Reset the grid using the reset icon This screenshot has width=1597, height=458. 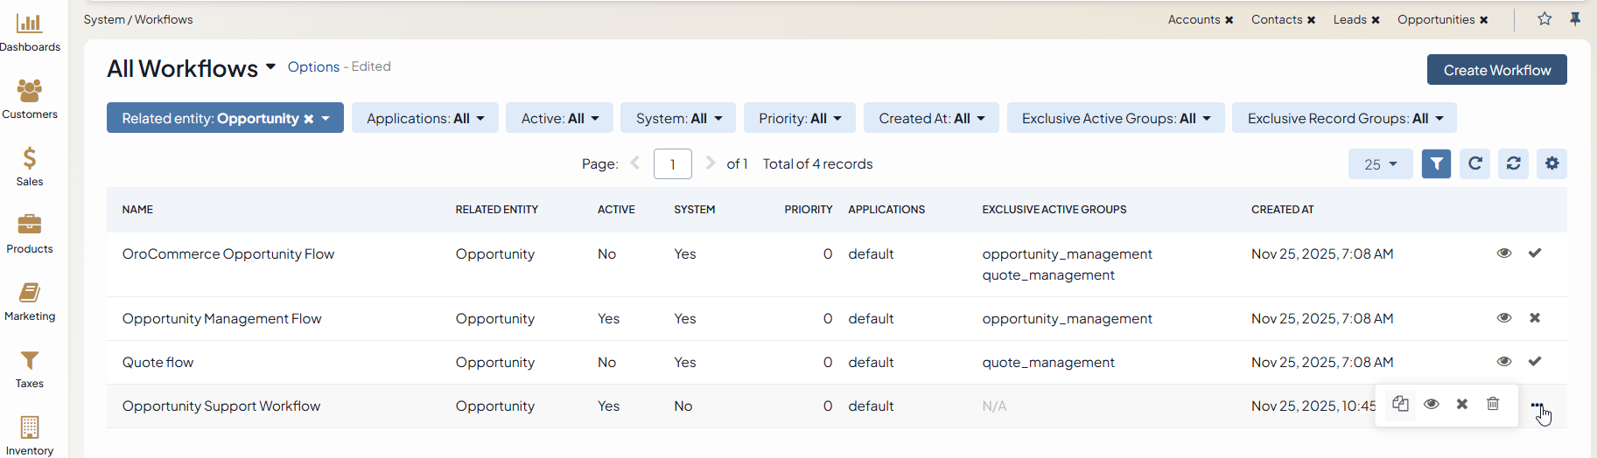pos(1474,163)
